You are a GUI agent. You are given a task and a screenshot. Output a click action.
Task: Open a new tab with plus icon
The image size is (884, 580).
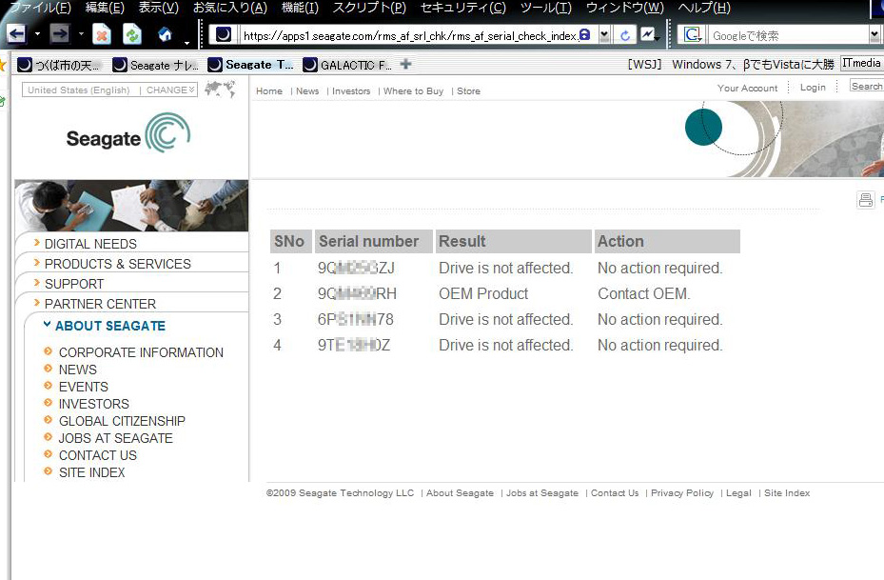click(x=405, y=65)
